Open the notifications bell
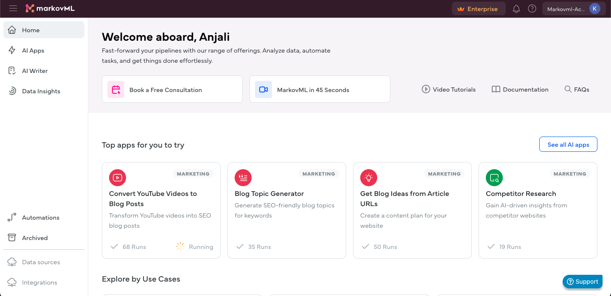 point(516,9)
